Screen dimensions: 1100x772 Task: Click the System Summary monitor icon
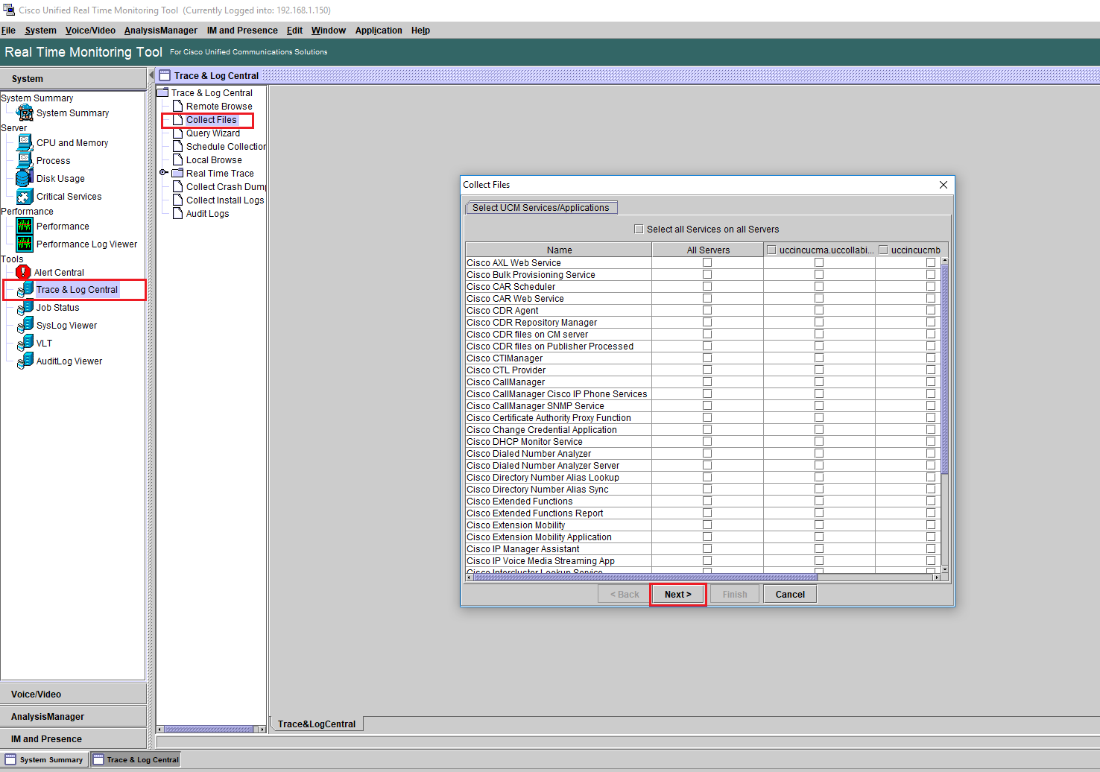25,113
